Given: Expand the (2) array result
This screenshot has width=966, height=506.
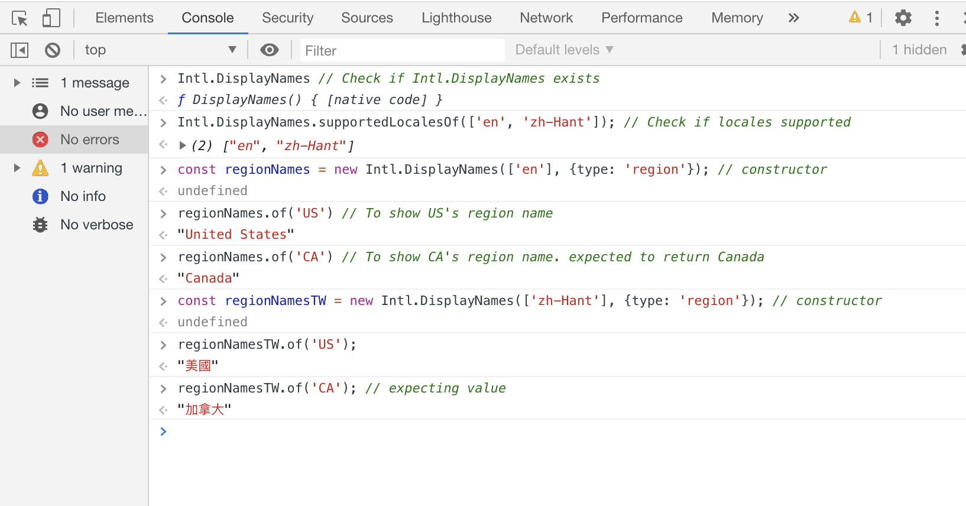Looking at the screenshot, I should (183, 145).
